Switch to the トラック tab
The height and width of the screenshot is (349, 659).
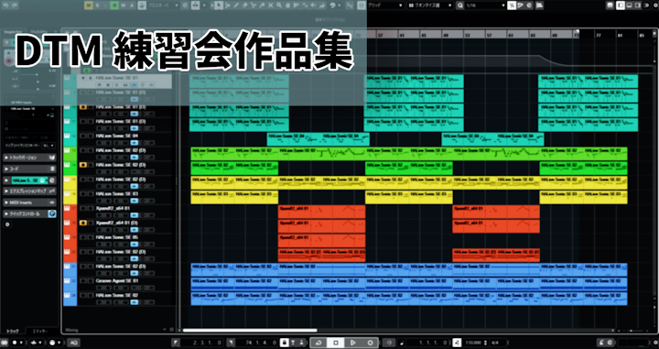(13, 332)
